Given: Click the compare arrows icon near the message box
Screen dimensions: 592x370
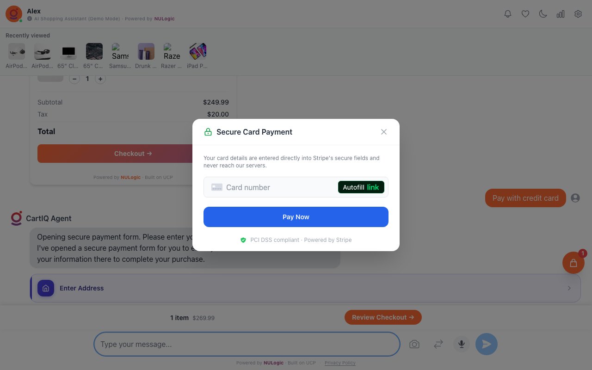Looking at the screenshot, I should click(438, 344).
